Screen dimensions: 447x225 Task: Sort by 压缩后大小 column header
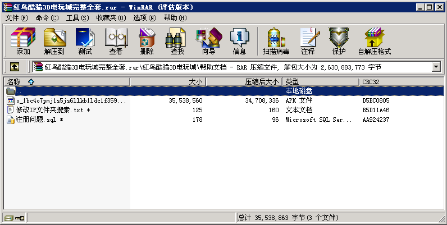pos(262,81)
